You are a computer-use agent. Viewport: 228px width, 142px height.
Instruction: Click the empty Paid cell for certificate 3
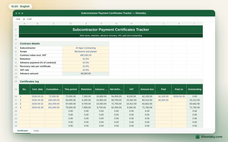[x=163, y=104]
